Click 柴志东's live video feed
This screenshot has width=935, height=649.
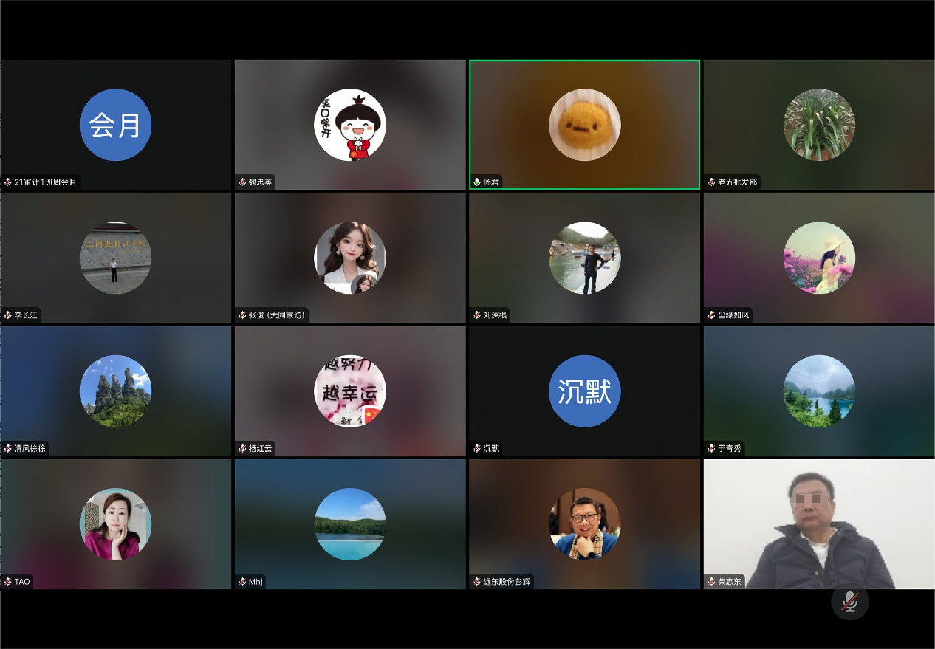[818, 524]
